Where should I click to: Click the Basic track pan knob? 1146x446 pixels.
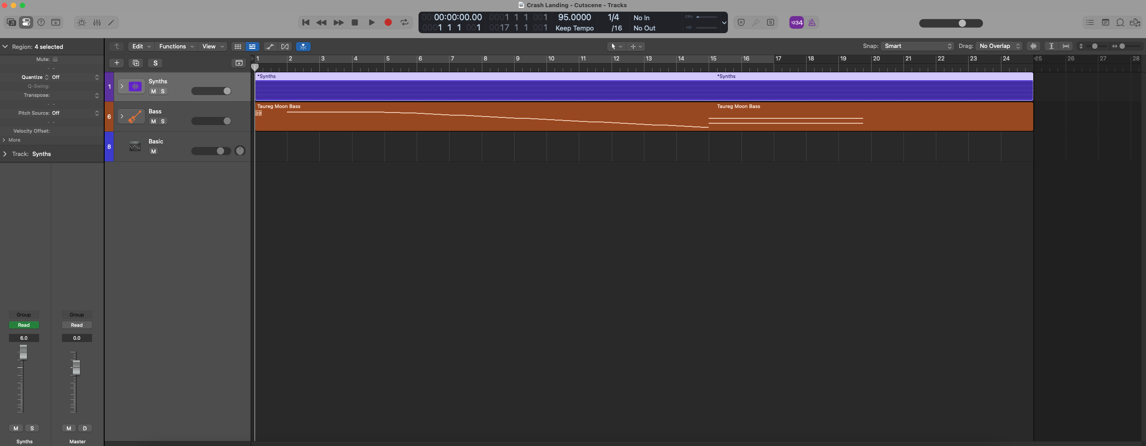click(240, 151)
